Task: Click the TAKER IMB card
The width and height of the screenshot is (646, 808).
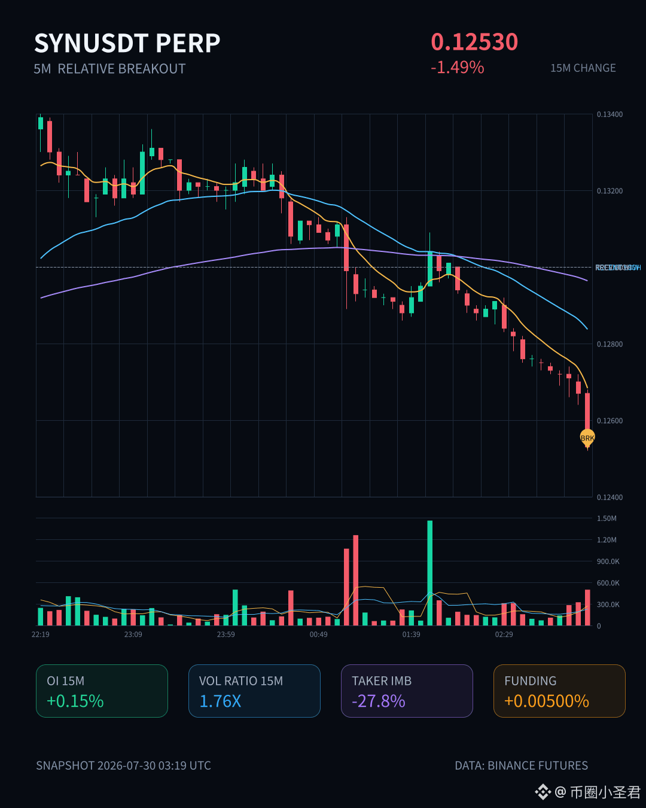Action: pos(407,691)
